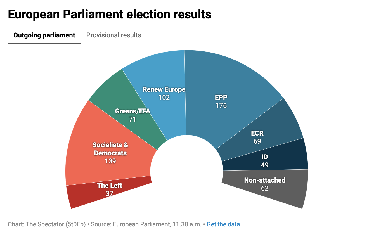374x237 pixels.
Task: Click the 176 seat count value
Action: (221, 106)
